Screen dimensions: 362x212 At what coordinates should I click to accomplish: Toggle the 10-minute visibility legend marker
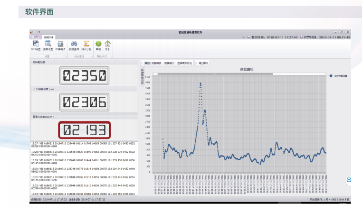[331, 76]
